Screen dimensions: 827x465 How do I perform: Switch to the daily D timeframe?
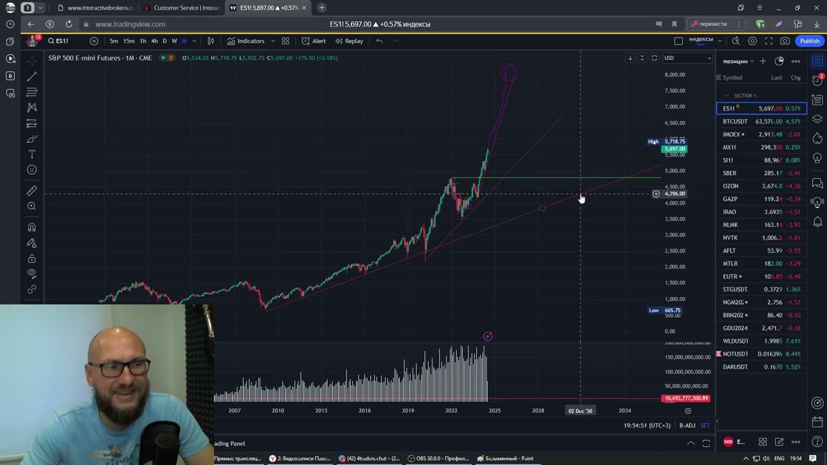[165, 41]
